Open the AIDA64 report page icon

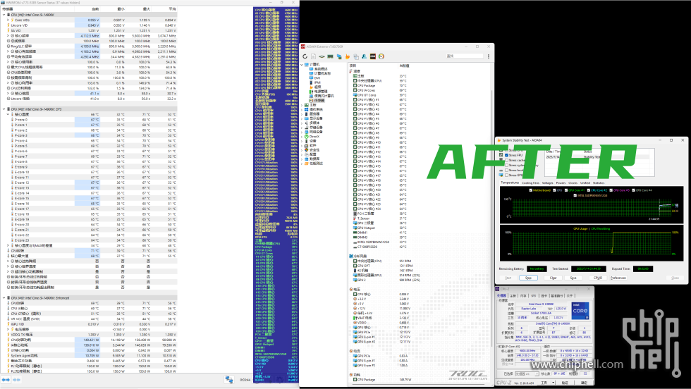(x=313, y=56)
